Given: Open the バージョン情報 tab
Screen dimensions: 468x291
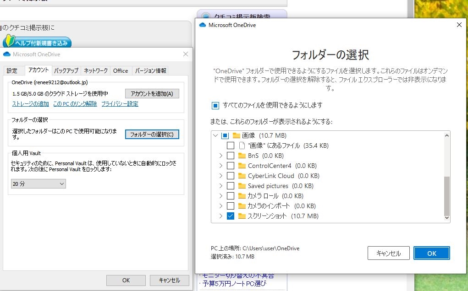Looking at the screenshot, I should tap(150, 70).
